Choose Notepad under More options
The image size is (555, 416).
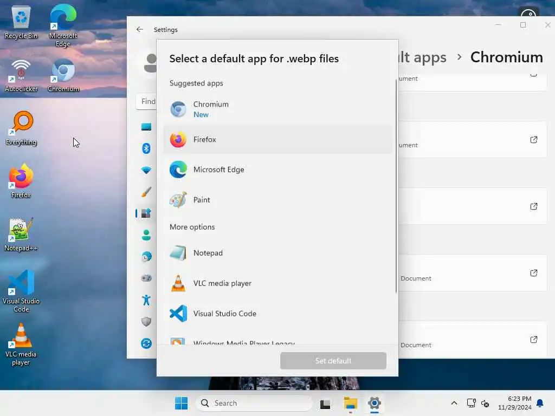(x=278, y=253)
